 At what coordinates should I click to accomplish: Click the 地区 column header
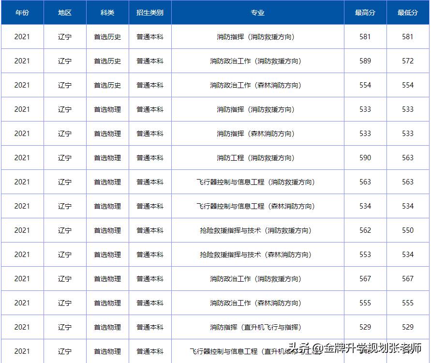[x=64, y=13]
